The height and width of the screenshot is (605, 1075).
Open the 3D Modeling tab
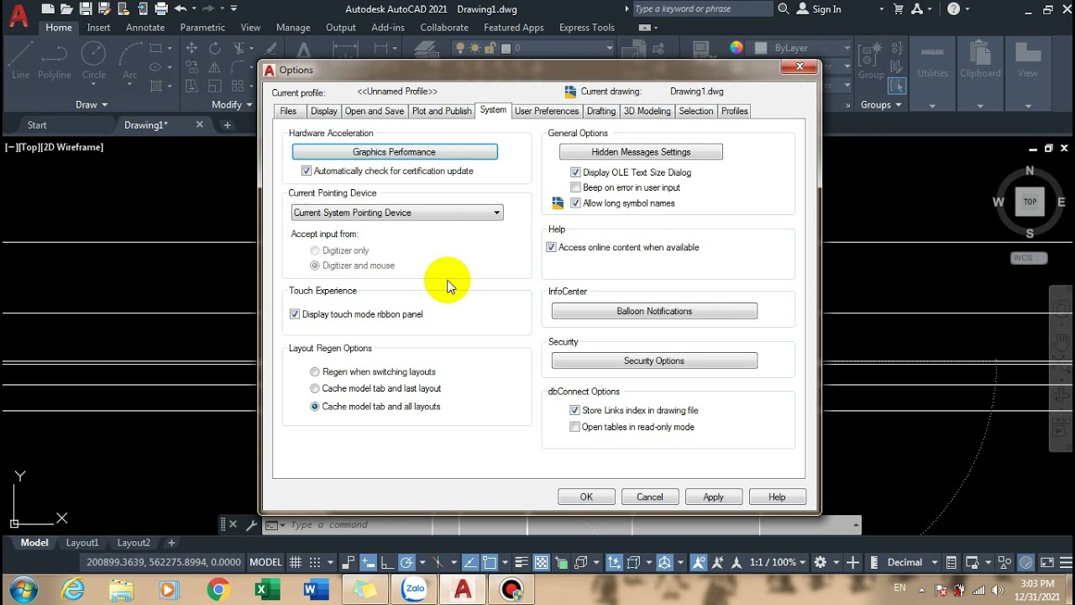pyautogui.click(x=648, y=111)
